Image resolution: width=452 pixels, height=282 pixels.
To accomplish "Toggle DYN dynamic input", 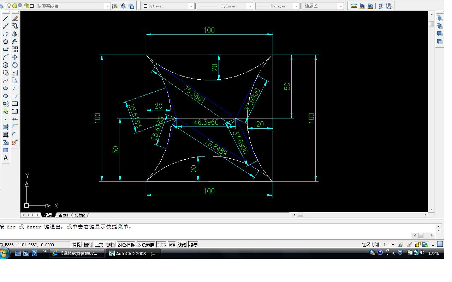I will click(172, 245).
